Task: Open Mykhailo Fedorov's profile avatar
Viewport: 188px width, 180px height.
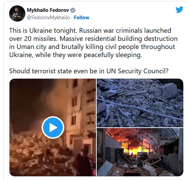Action: (x=17, y=14)
